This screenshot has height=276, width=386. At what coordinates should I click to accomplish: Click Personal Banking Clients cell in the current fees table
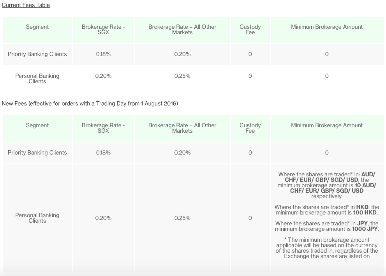click(37, 79)
